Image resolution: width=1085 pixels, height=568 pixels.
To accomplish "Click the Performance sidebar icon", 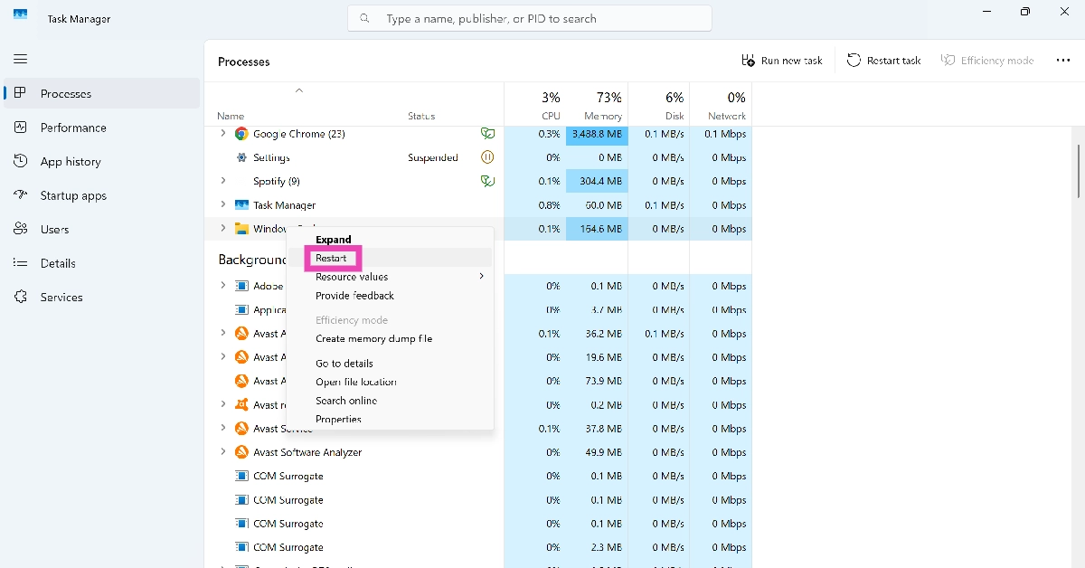I will tap(21, 128).
